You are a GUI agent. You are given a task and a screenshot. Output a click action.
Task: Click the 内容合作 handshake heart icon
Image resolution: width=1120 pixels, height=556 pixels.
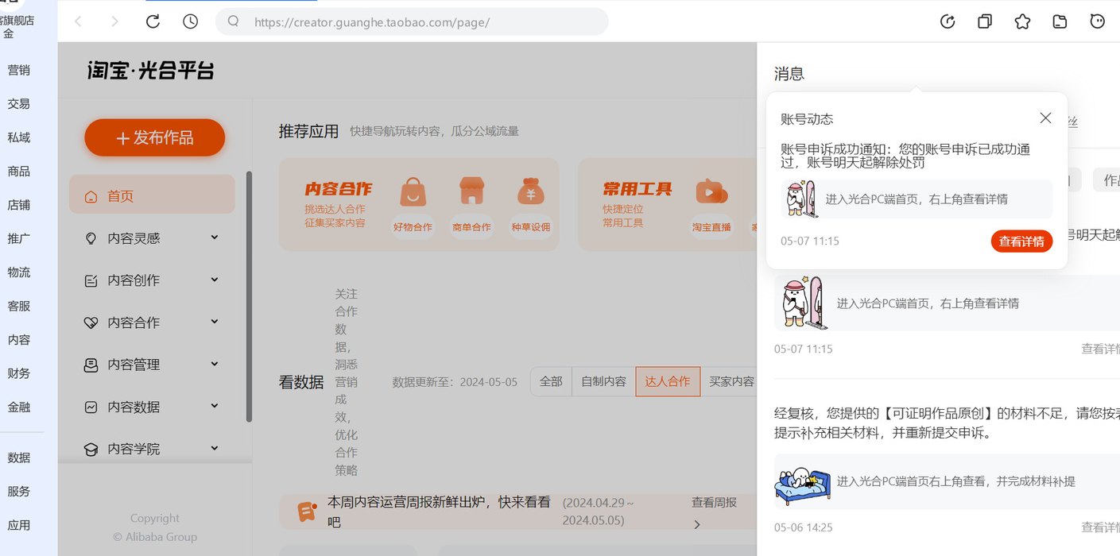91,322
